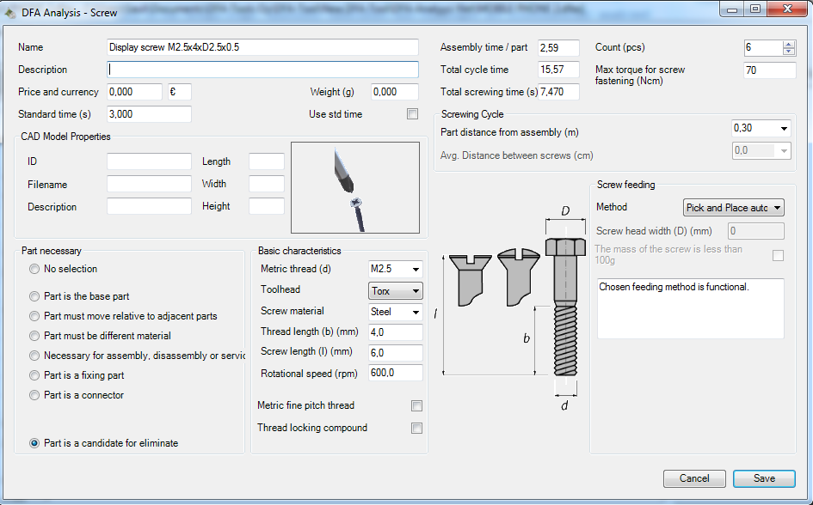
Task: Minimize the DFA Analysis window
Action: (x=732, y=9)
